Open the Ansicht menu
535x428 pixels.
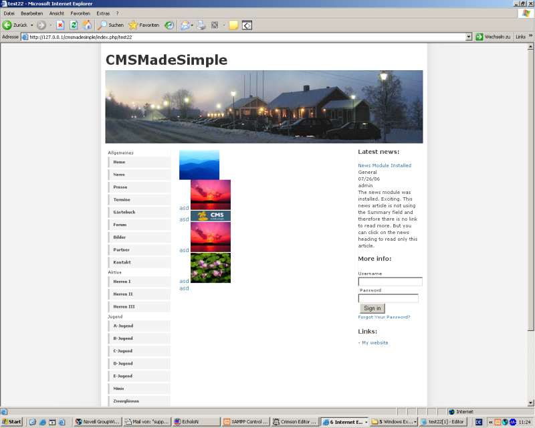[57, 13]
